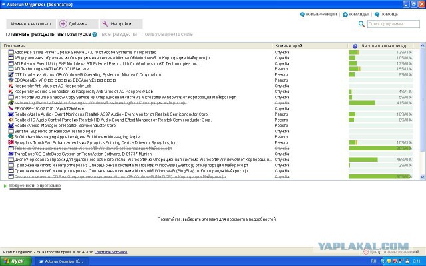This screenshot has height=266, width=426.
Task: Click the list scrollbar down arrow
Action: pos(423,177)
